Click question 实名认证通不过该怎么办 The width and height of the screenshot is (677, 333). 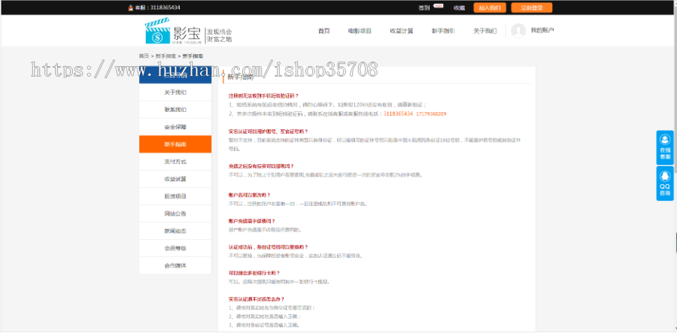[257, 299]
